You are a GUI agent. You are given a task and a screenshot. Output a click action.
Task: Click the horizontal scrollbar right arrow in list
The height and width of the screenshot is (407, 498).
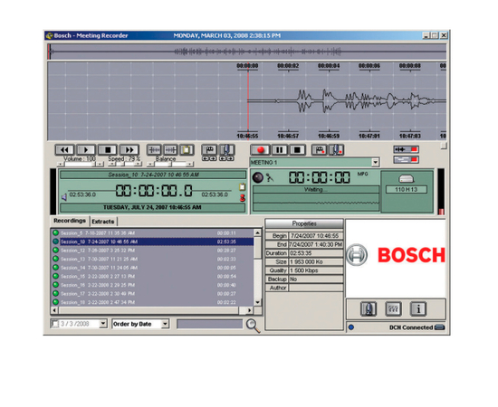point(250,310)
